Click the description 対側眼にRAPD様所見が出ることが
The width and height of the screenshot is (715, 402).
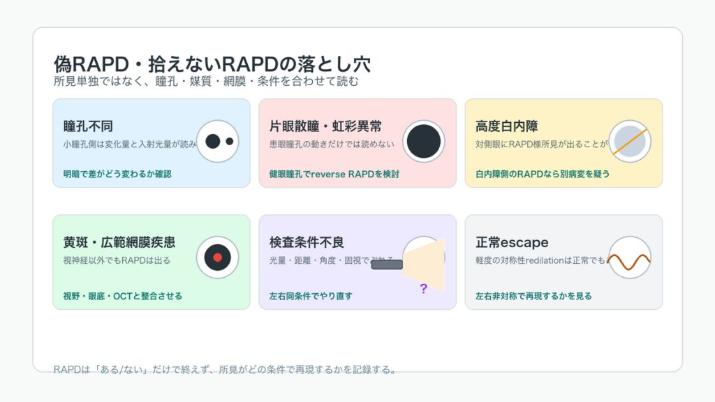(542, 144)
